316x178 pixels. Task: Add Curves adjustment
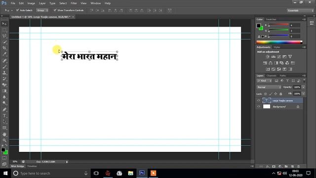pyautogui.click(x=279, y=57)
